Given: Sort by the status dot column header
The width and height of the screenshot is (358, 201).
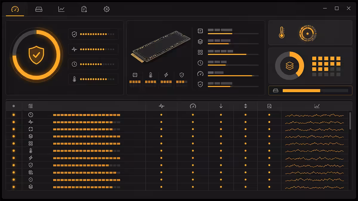Looking at the screenshot, I should [13, 106].
